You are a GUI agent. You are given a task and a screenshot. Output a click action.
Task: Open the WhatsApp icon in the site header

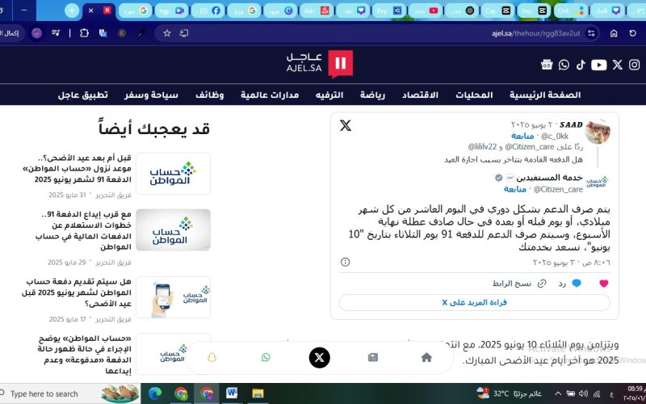(x=564, y=65)
